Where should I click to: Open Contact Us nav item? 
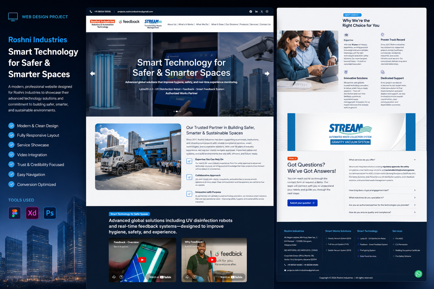point(265,24)
